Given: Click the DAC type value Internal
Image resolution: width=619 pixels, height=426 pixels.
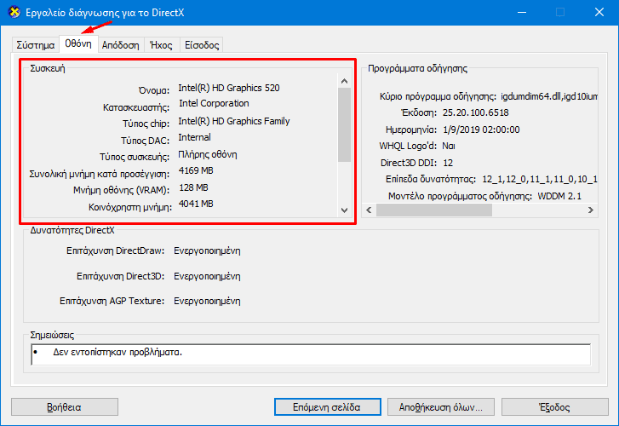Looking at the screenshot, I should click(195, 137).
